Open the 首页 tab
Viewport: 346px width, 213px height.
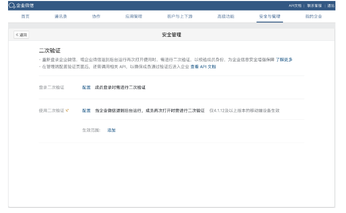click(x=25, y=17)
